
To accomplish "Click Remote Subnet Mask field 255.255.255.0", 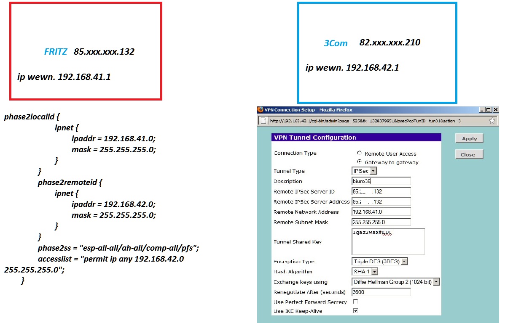I will 381,222.
